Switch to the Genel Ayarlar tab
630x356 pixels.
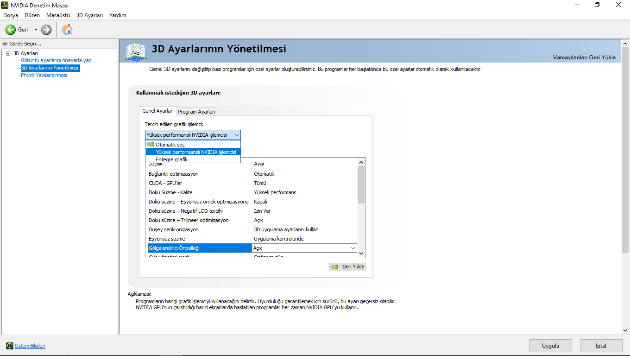click(157, 111)
